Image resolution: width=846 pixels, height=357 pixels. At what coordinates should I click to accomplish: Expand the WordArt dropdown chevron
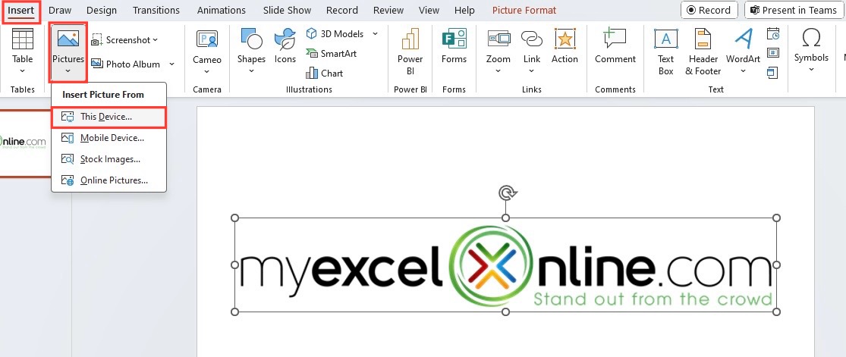(743, 70)
